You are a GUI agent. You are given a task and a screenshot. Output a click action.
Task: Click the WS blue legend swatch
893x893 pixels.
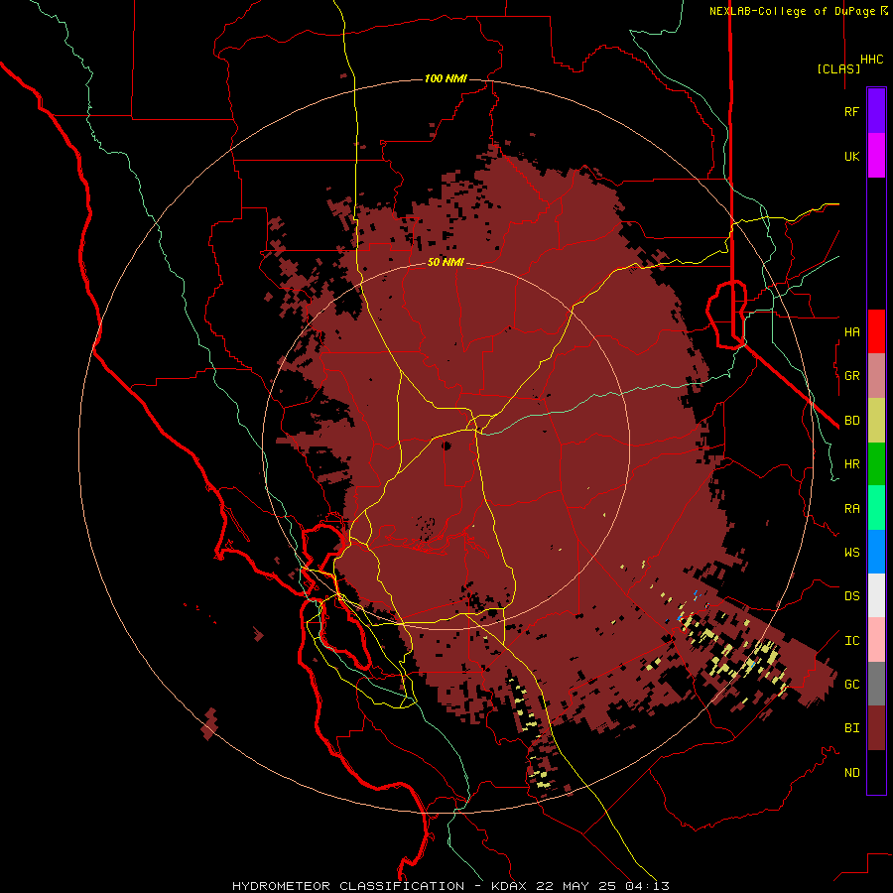tap(876, 552)
